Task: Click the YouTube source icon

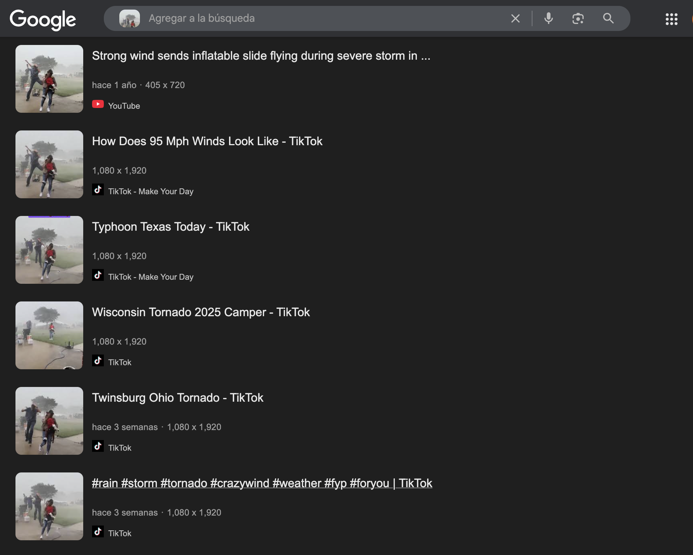Action: pos(98,104)
